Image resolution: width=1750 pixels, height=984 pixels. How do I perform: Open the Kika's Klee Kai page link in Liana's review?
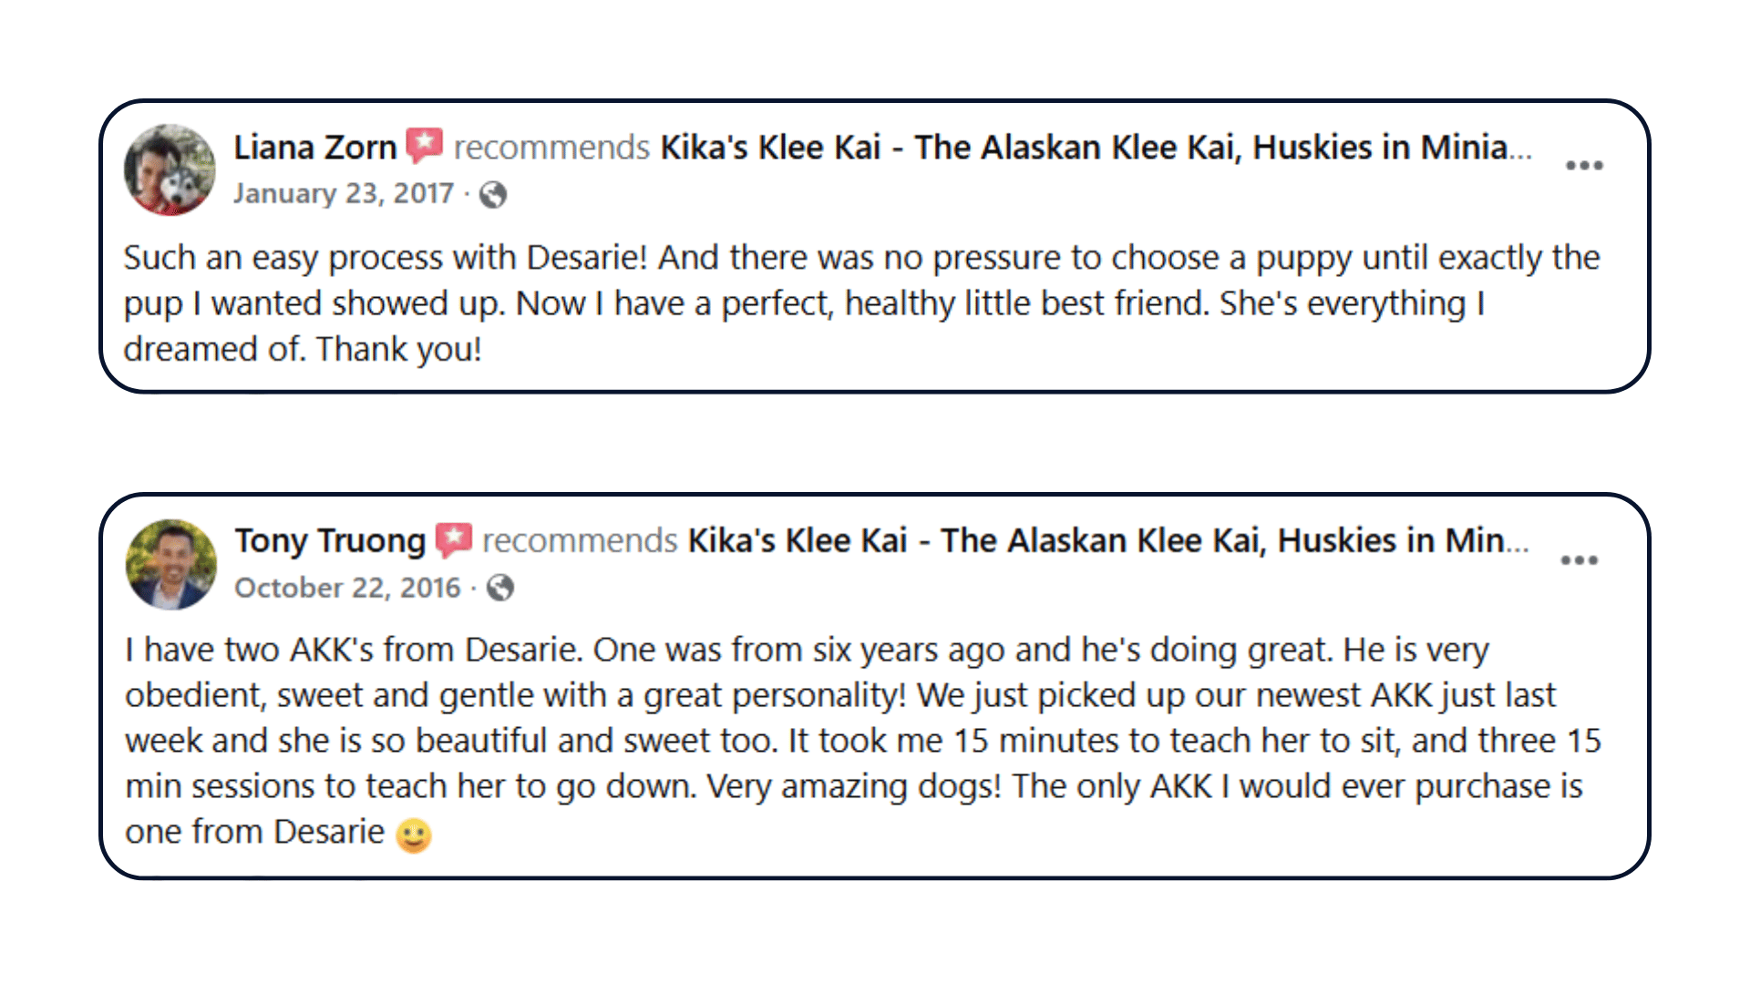point(1096,147)
